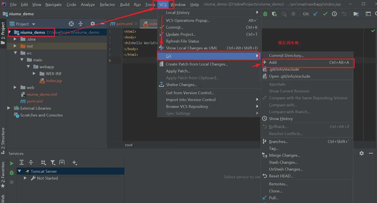Collapse all in Project panel header

81,24
